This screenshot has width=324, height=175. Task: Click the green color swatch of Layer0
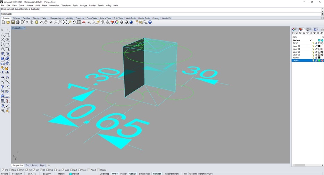319,61
